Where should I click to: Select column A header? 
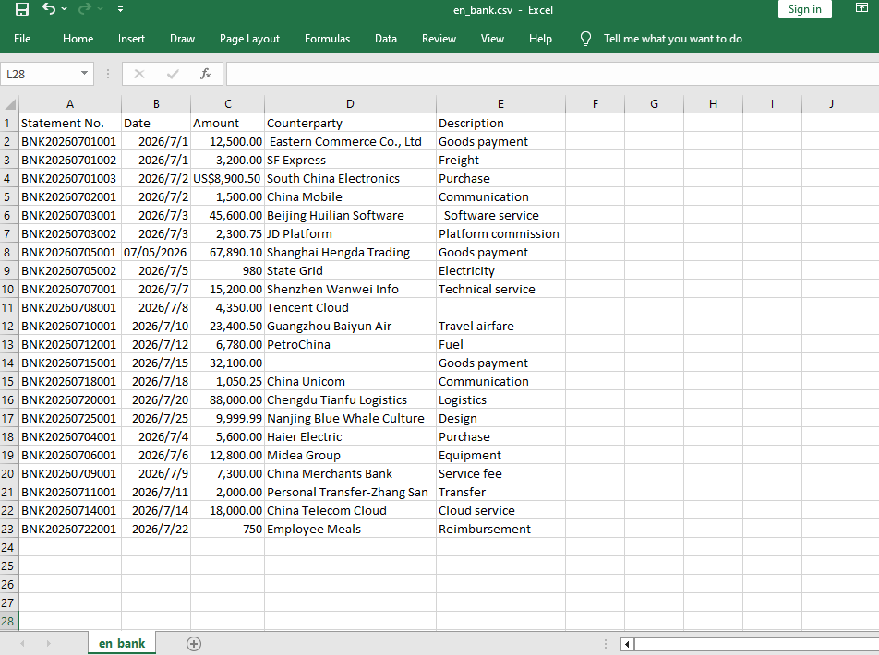(x=70, y=104)
